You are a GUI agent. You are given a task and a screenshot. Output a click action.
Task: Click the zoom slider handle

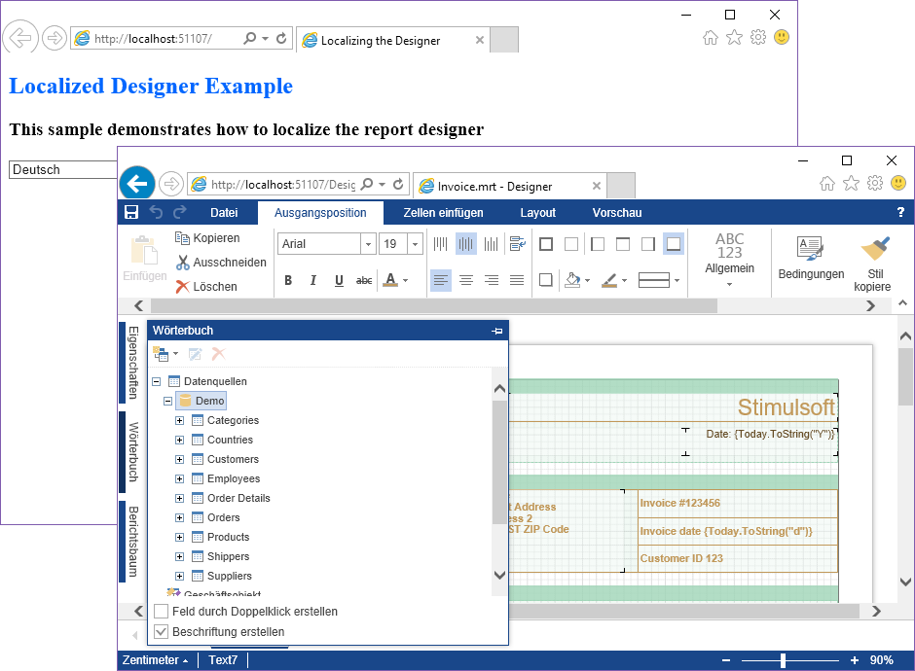point(784,660)
